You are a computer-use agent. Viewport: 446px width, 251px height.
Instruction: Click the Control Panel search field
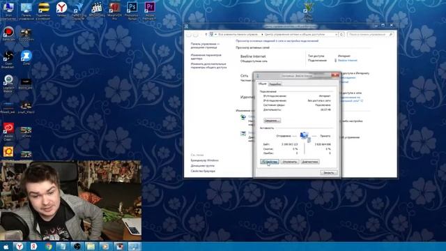370,34
